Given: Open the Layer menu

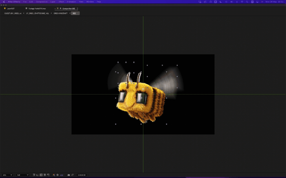Looking at the screenshot, I should tap(53, 2).
